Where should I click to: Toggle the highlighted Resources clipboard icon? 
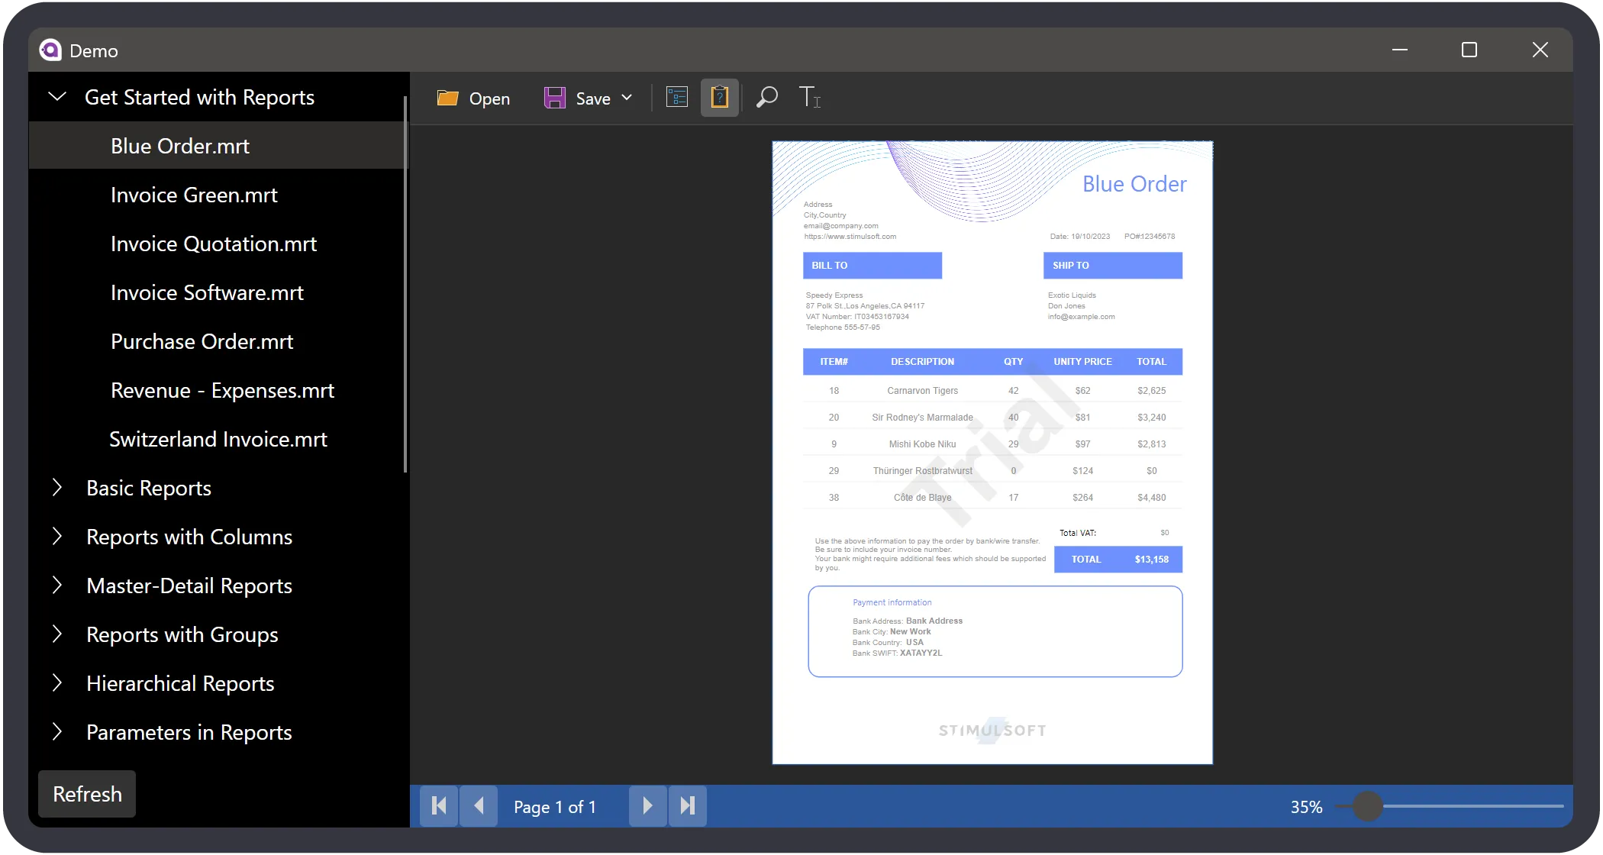[x=719, y=97]
